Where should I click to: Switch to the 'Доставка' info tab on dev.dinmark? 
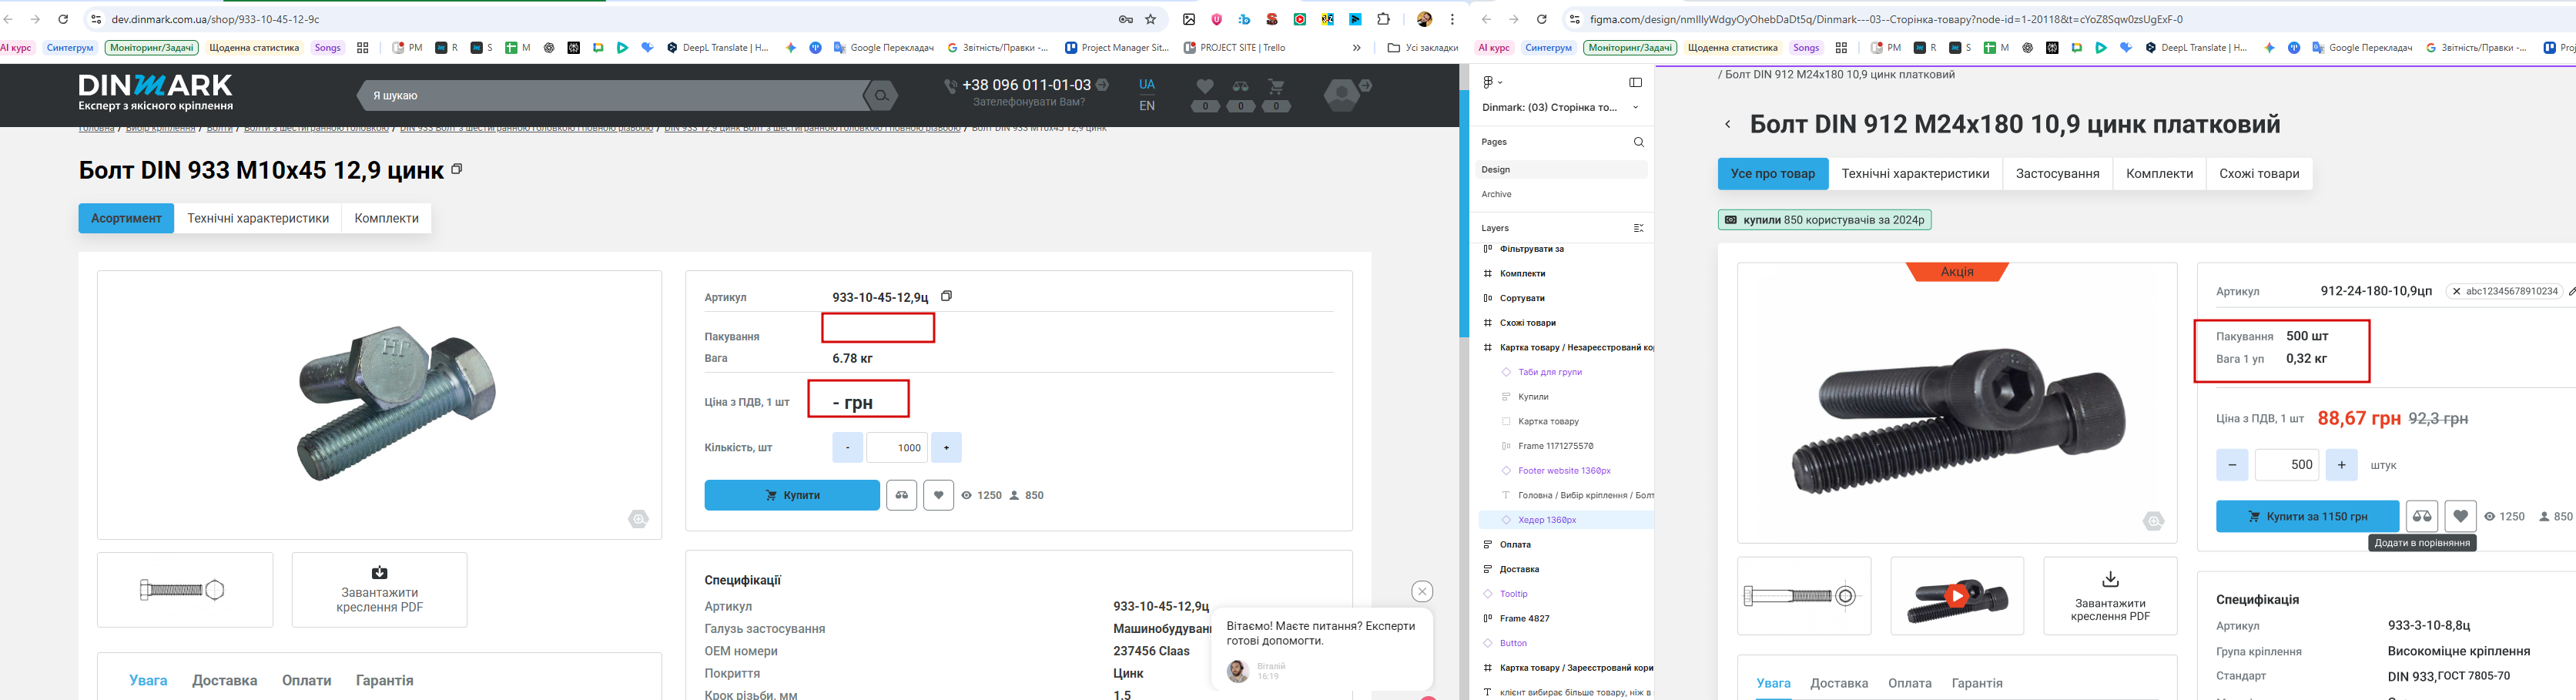(x=224, y=680)
